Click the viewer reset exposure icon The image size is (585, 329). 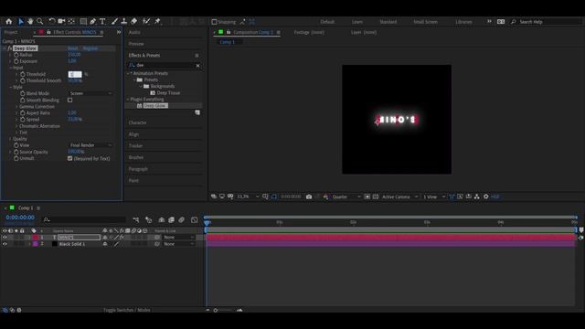coord(486,196)
